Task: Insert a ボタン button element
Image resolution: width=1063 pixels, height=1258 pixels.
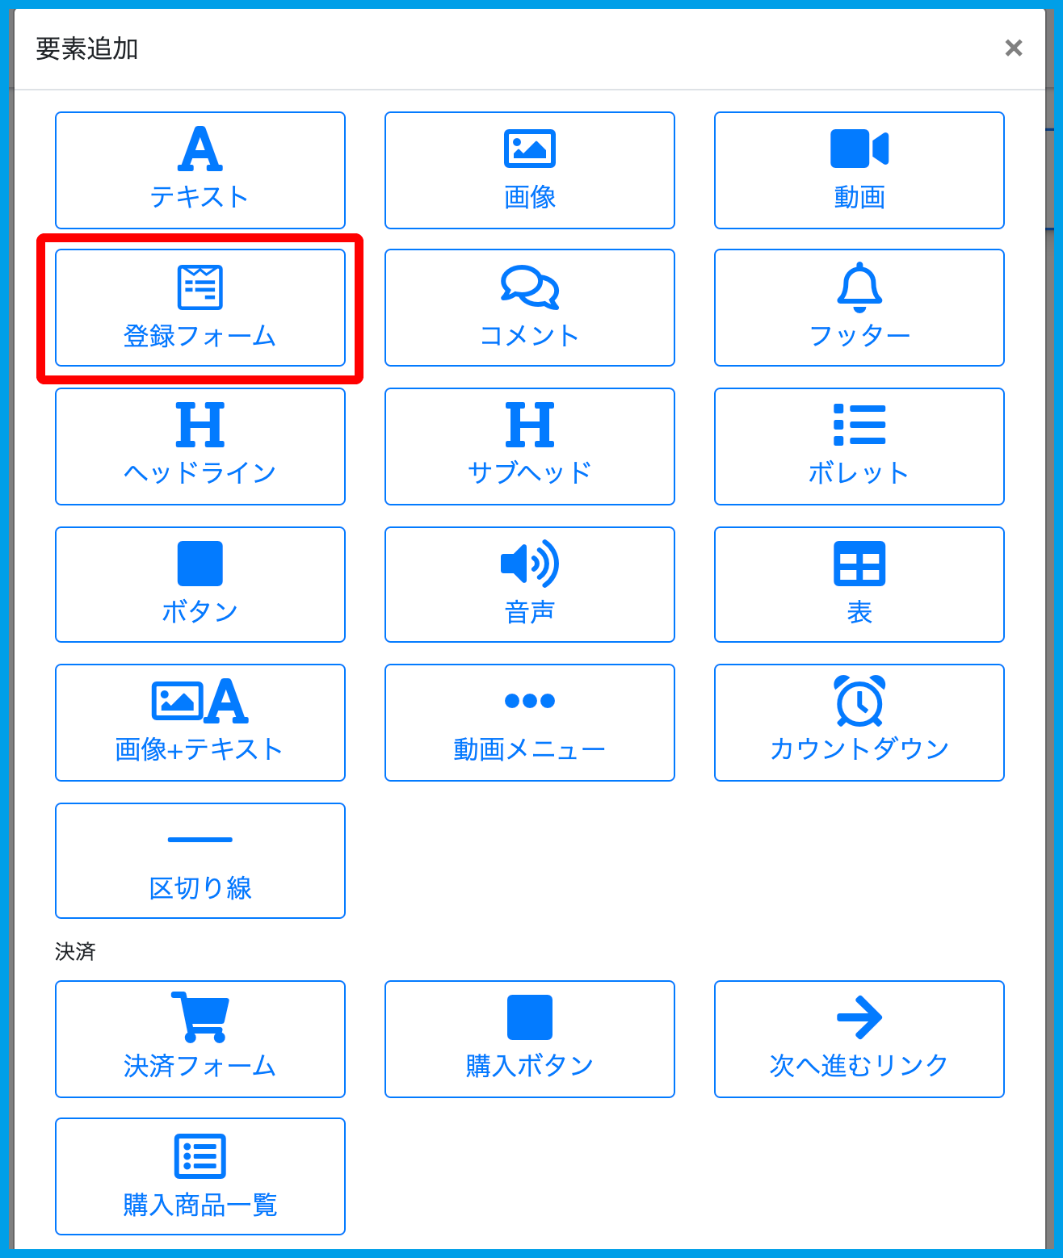Action: click(200, 585)
